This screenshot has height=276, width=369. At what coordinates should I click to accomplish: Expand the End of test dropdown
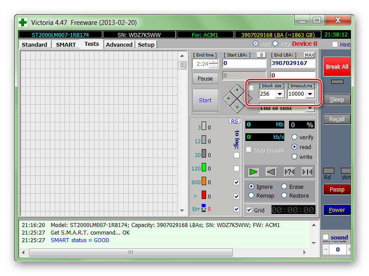coord(310,108)
